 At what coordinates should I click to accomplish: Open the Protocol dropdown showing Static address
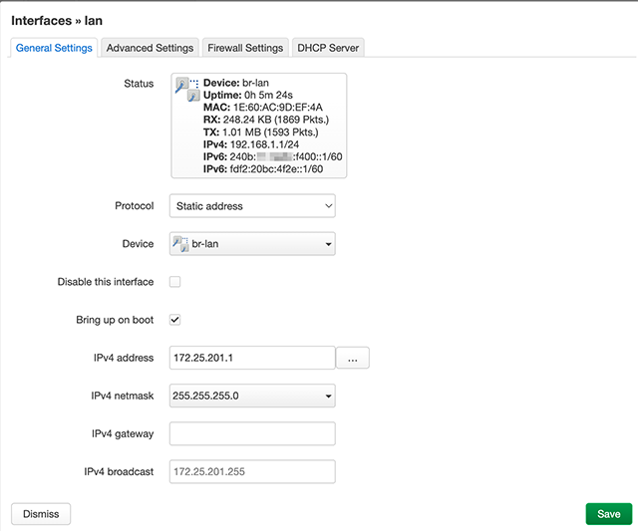pyautogui.click(x=252, y=206)
